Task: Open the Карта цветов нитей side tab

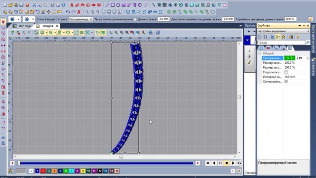Action: click(313, 39)
